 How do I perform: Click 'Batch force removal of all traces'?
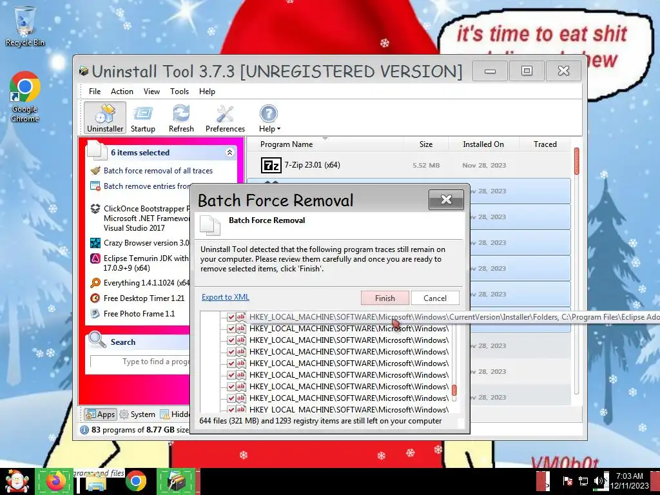[x=159, y=170]
